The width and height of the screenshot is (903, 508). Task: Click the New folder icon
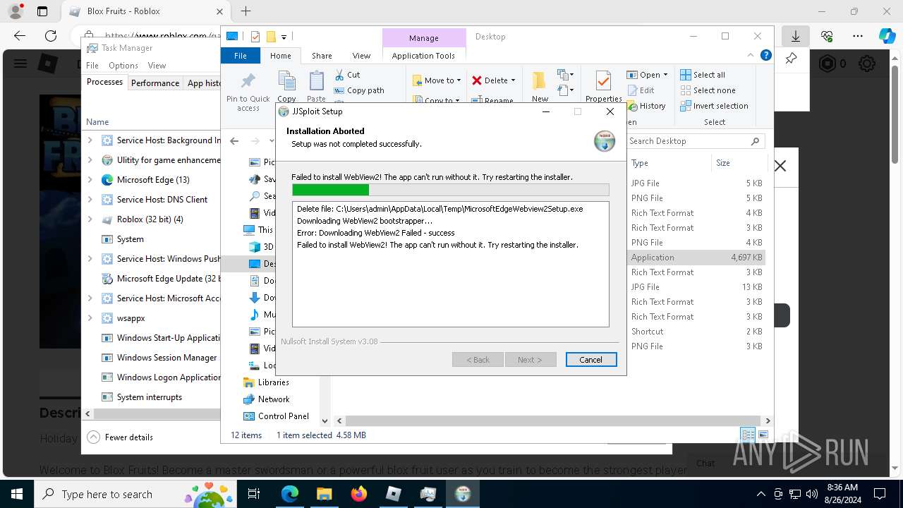click(x=540, y=81)
